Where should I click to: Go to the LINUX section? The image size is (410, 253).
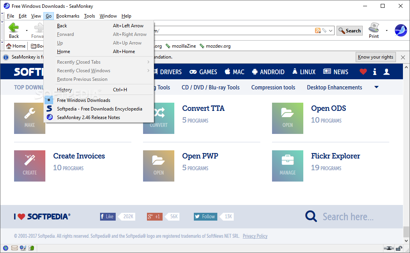304,71
